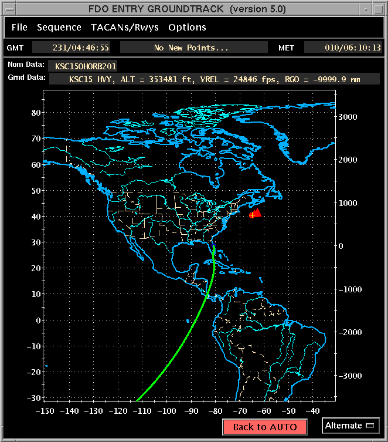Click the 'No New Points...' status message
This screenshot has height=442, width=388.
191,48
